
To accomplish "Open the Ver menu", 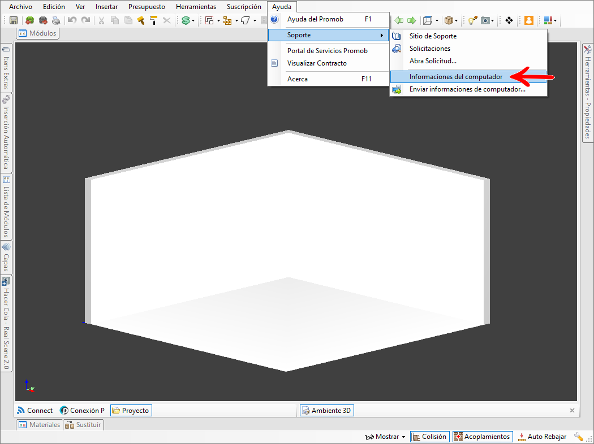I will point(80,7).
